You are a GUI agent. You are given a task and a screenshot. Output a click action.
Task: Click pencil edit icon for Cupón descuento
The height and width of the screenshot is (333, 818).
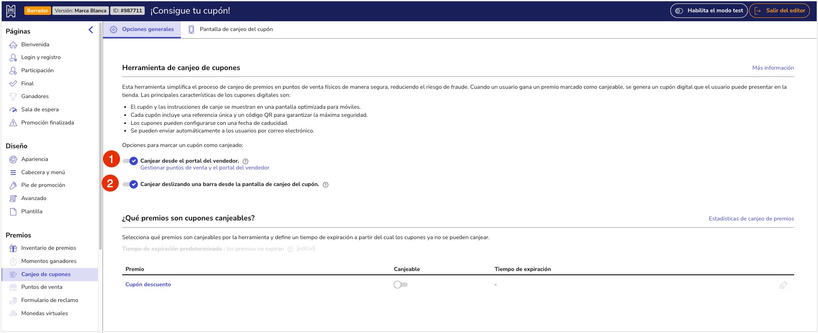(x=783, y=285)
